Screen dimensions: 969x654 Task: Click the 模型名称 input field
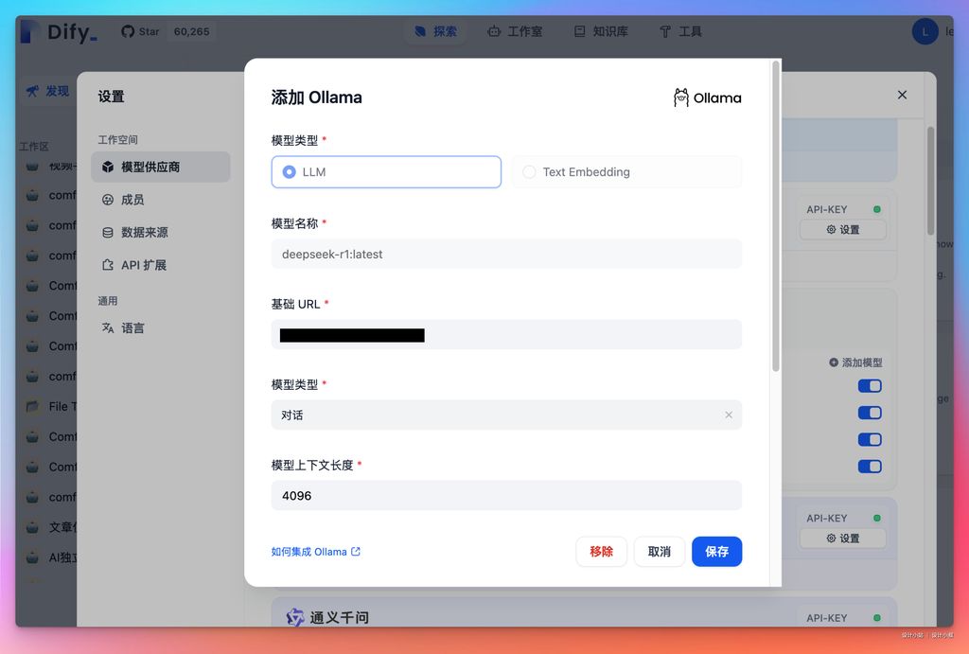point(506,254)
